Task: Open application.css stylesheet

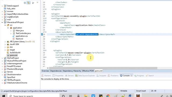Action: point(21,36)
